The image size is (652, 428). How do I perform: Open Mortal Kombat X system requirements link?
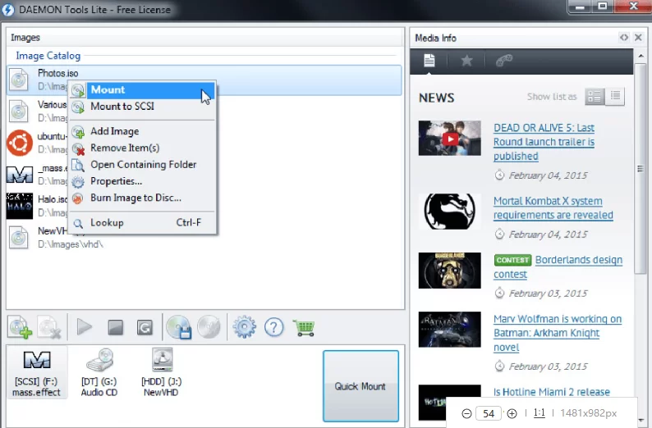click(x=553, y=208)
